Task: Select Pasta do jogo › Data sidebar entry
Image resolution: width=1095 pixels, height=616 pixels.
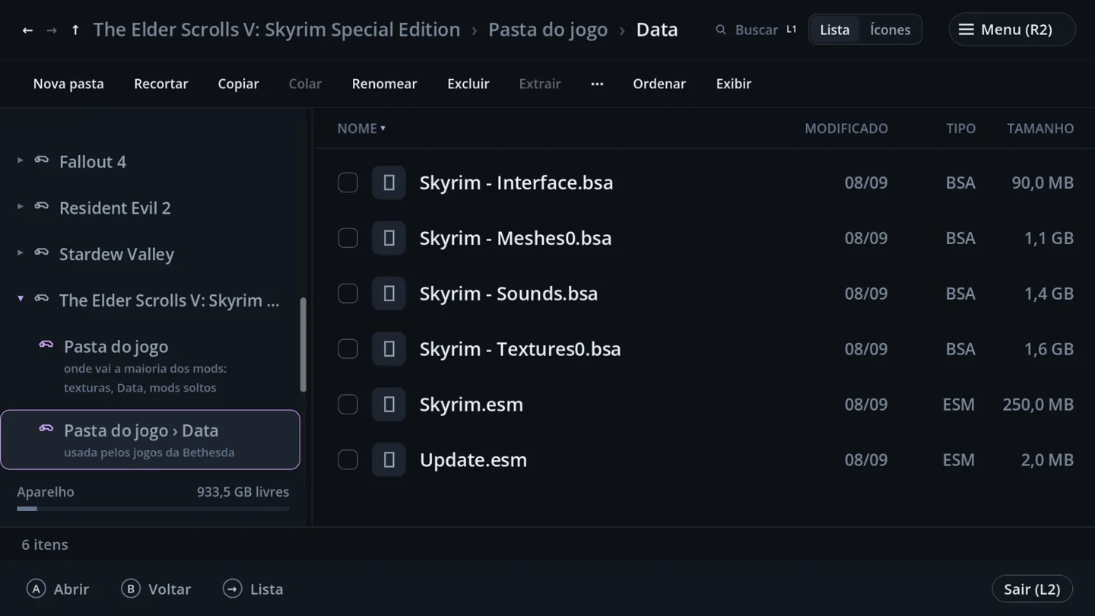Action: pos(151,440)
